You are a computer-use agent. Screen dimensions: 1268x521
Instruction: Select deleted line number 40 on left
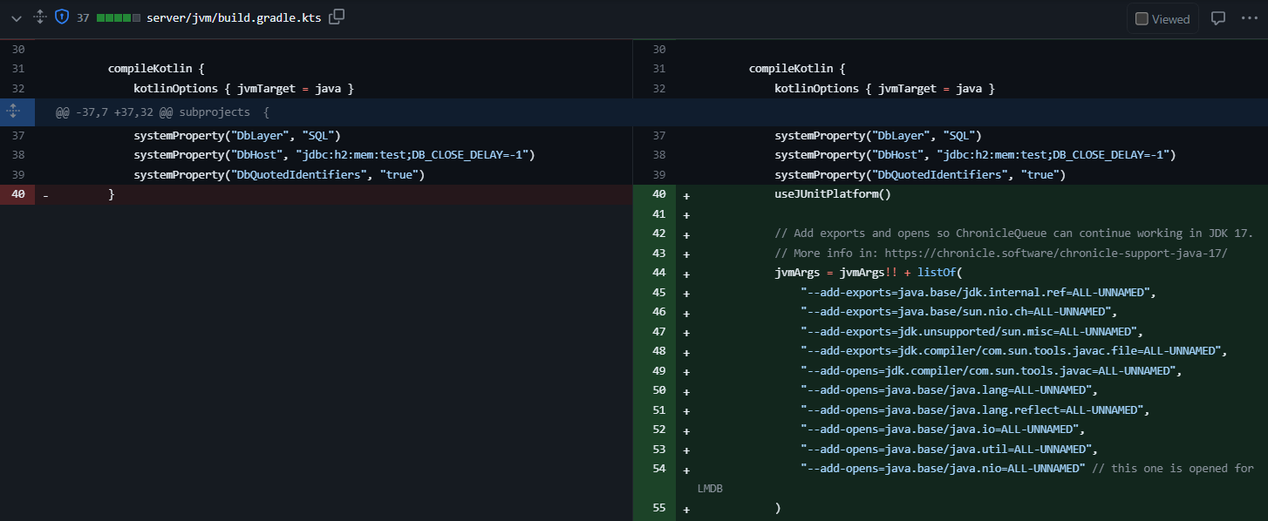coord(18,194)
